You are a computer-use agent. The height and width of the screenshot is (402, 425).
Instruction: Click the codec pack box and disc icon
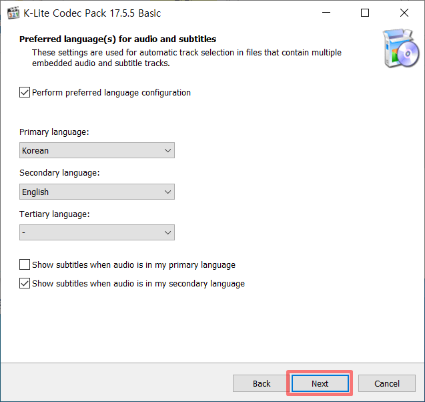tap(401, 48)
